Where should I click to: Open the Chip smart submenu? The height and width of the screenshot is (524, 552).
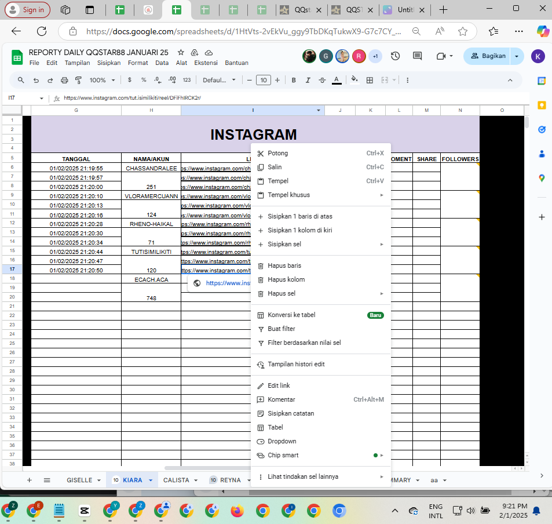[321, 455]
